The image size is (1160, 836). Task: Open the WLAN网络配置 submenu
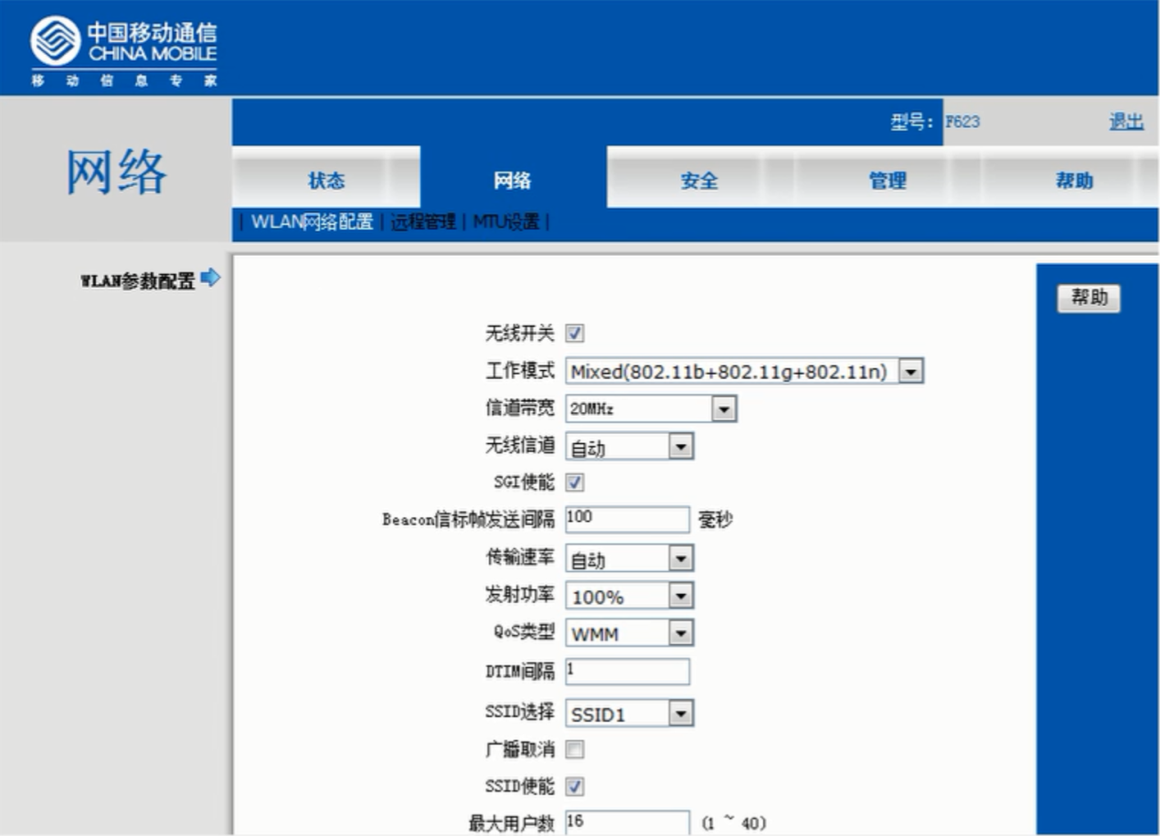tap(312, 222)
